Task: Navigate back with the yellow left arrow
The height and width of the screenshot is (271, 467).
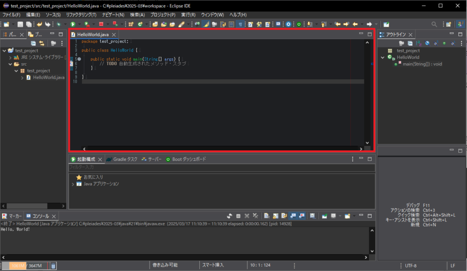Action: pyautogui.click(x=355, y=25)
